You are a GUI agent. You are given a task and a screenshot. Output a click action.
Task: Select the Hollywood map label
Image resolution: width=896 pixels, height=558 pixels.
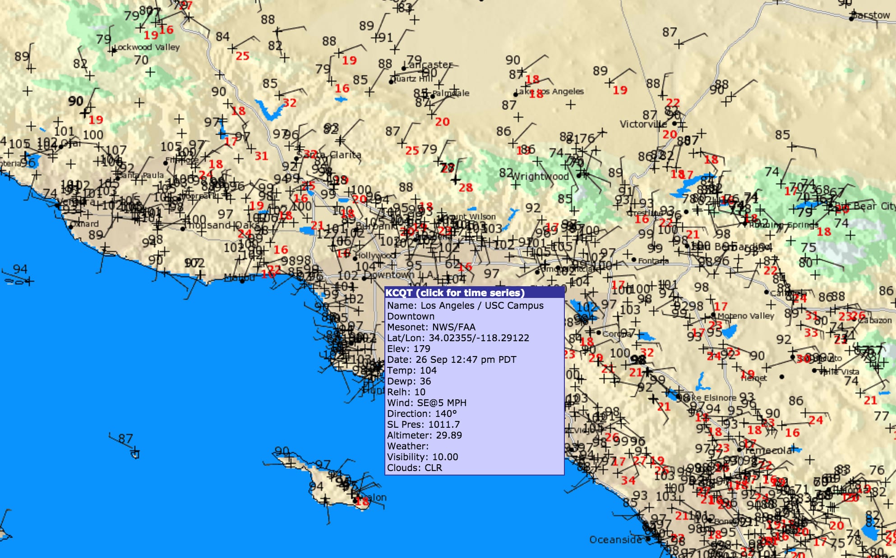click(x=375, y=256)
